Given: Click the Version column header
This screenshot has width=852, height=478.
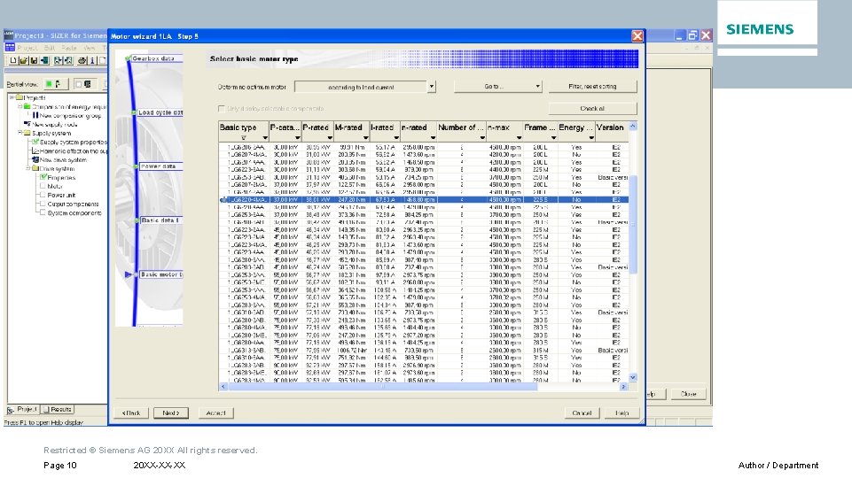Looking at the screenshot, I should 612,131.
